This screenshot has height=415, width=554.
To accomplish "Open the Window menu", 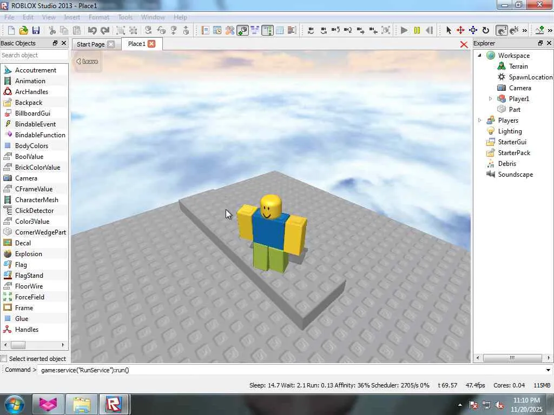I will coord(153,17).
